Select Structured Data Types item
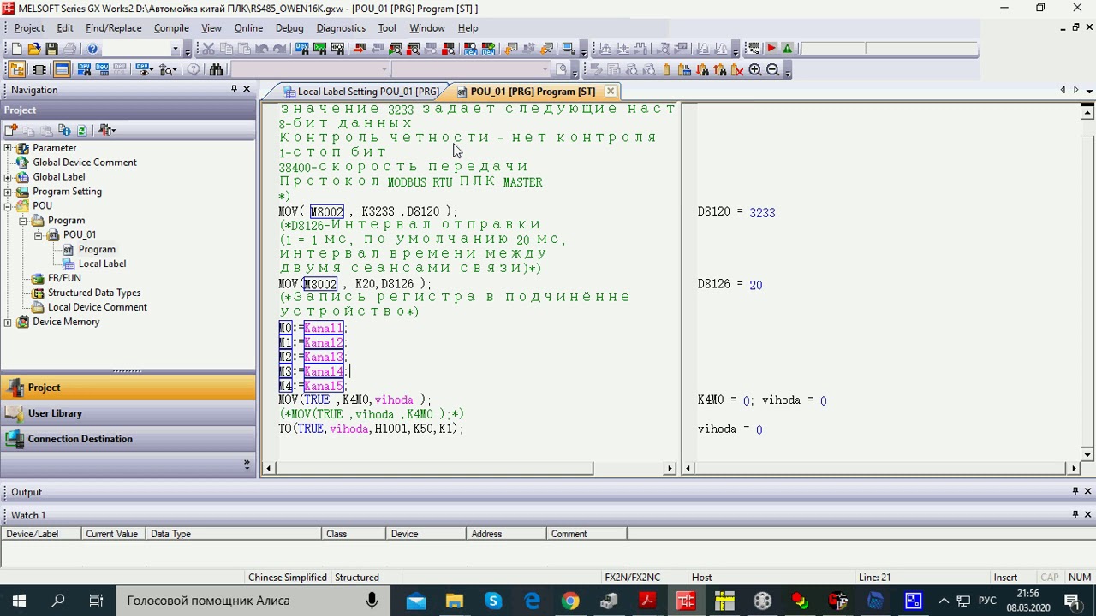This screenshot has width=1096, height=616. point(94,293)
